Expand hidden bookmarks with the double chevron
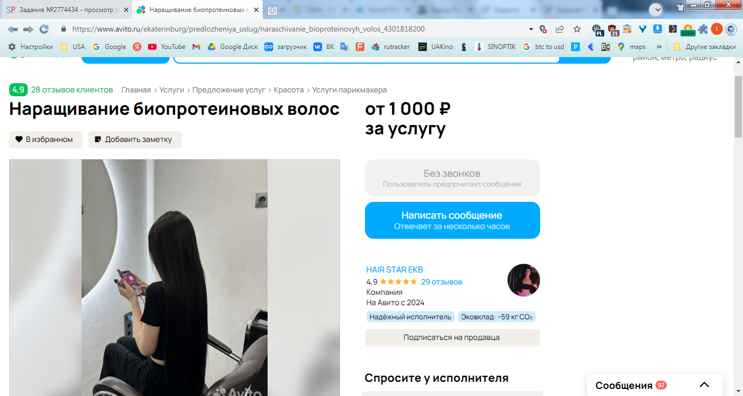The height and width of the screenshot is (396, 743). [x=659, y=47]
